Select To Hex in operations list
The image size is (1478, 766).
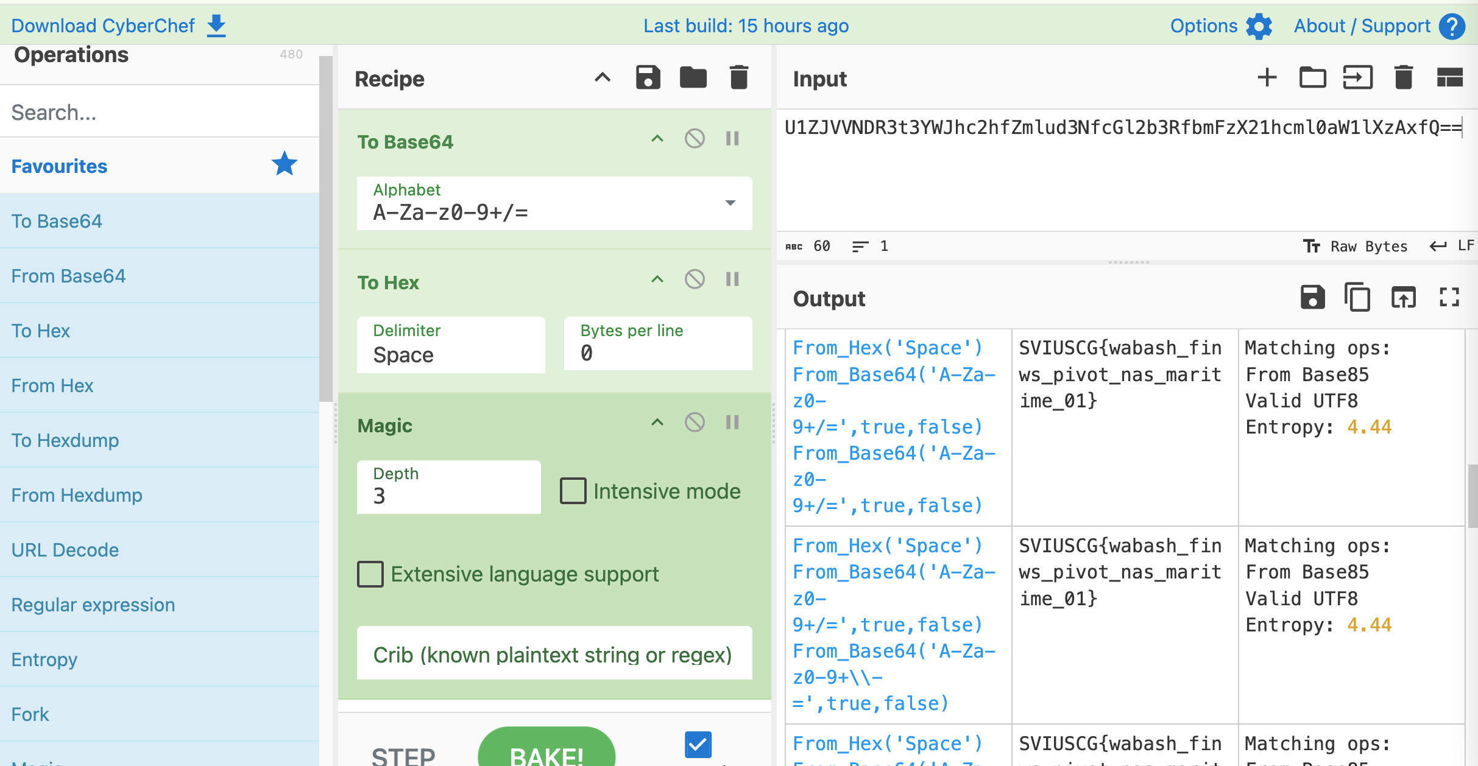coord(160,331)
